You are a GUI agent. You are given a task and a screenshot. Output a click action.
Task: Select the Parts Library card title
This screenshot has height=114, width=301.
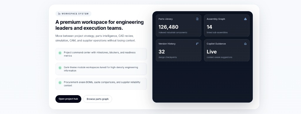[x=165, y=19]
